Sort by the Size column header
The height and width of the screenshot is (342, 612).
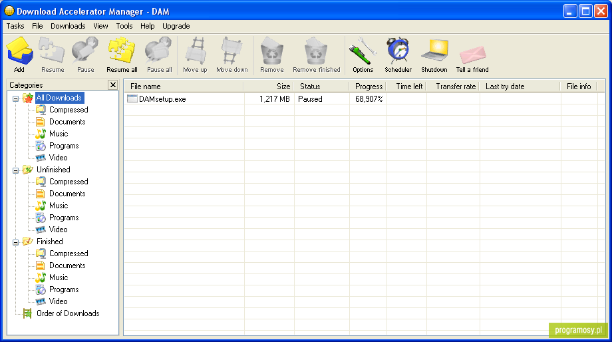[269, 86]
